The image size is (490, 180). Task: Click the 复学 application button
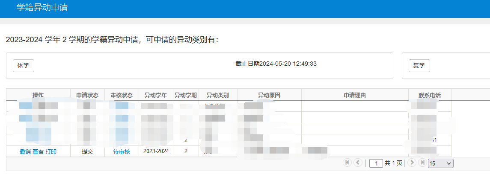click(419, 66)
